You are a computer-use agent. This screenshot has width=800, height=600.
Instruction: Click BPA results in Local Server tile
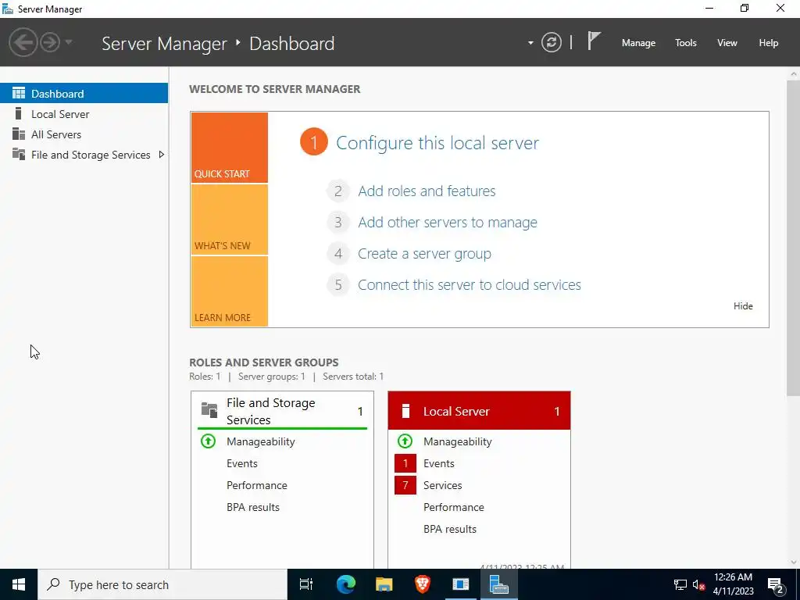pyautogui.click(x=449, y=529)
